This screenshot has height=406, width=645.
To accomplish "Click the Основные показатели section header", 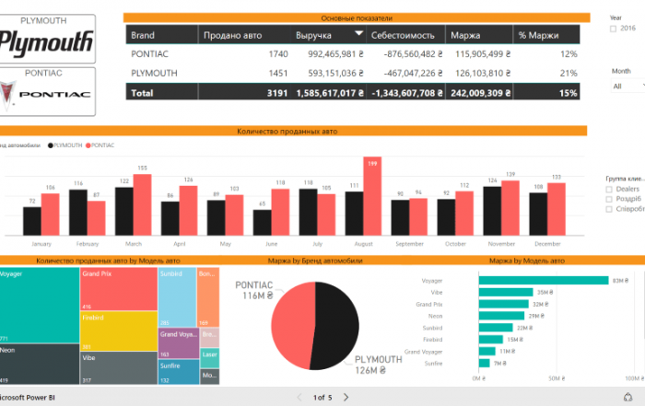I will pos(357,18).
